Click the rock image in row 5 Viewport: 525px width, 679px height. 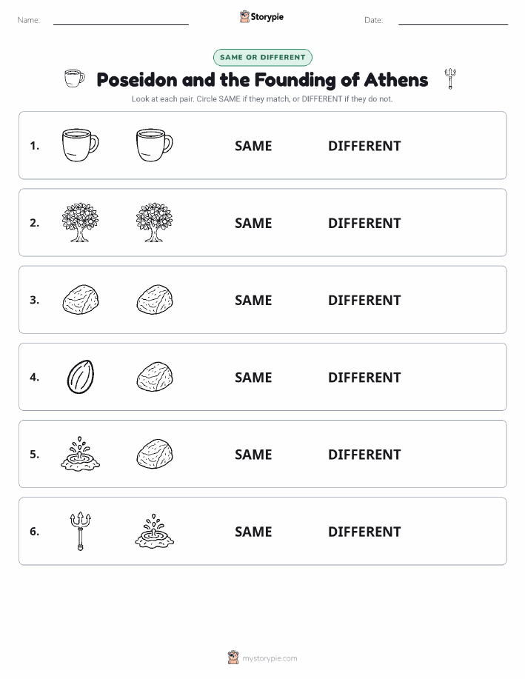point(155,454)
